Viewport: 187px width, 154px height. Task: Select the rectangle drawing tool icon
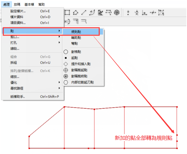point(67,12)
